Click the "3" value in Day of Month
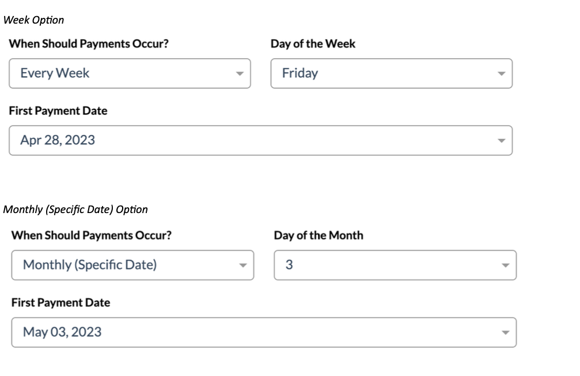This screenshot has width=580, height=376. [x=289, y=265]
